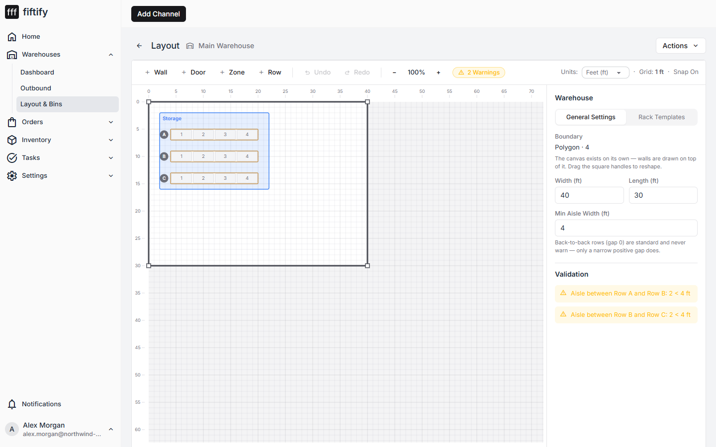Click the Main Warehouse breadcrumb

[226, 46]
